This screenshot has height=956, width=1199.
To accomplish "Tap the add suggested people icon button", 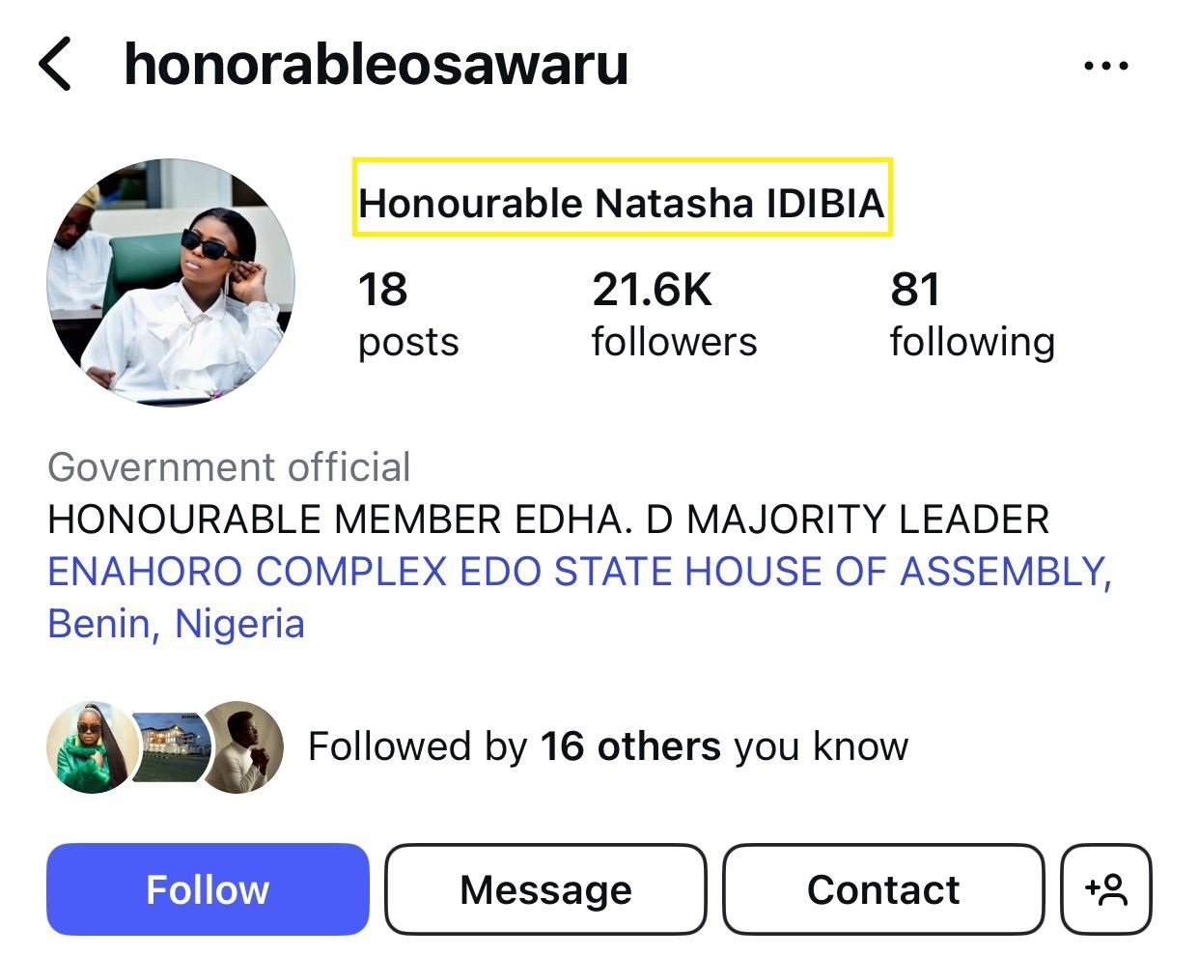I will coord(1106,889).
